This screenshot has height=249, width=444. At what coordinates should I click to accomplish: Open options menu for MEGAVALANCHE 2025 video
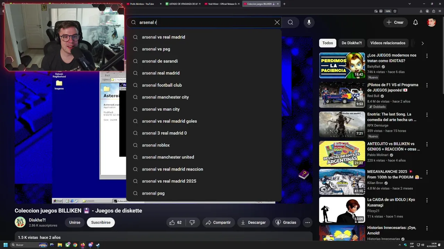click(x=427, y=172)
